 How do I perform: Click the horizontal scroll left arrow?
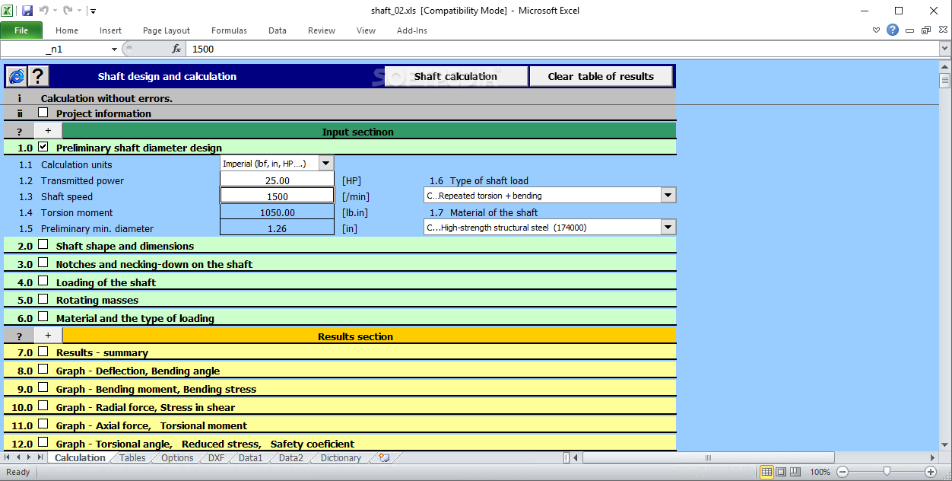click(x=576, y=457)
